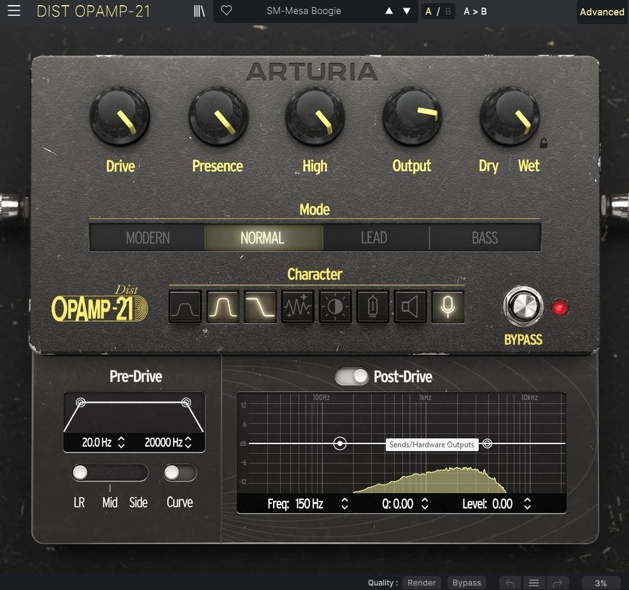Select the MODERN mode
This screenshot has height=590, width=629.
[148, 238]
